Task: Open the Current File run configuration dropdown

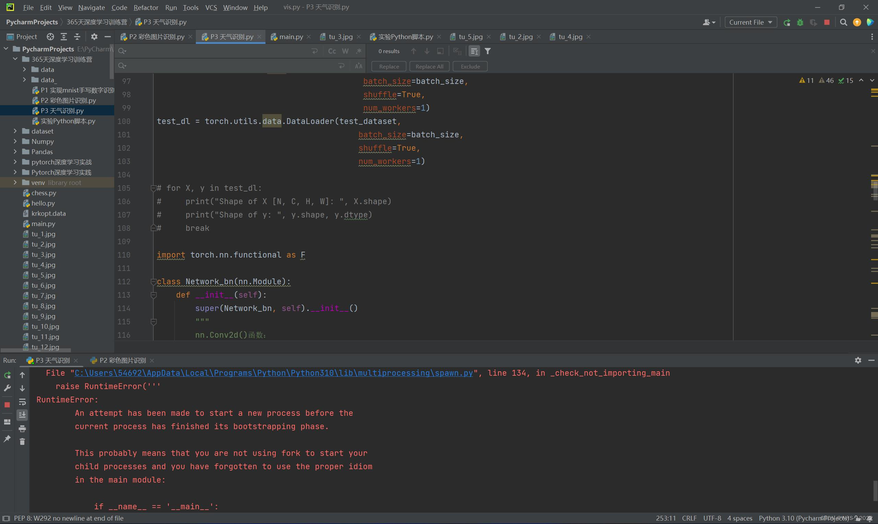Action: pos(750,22)
